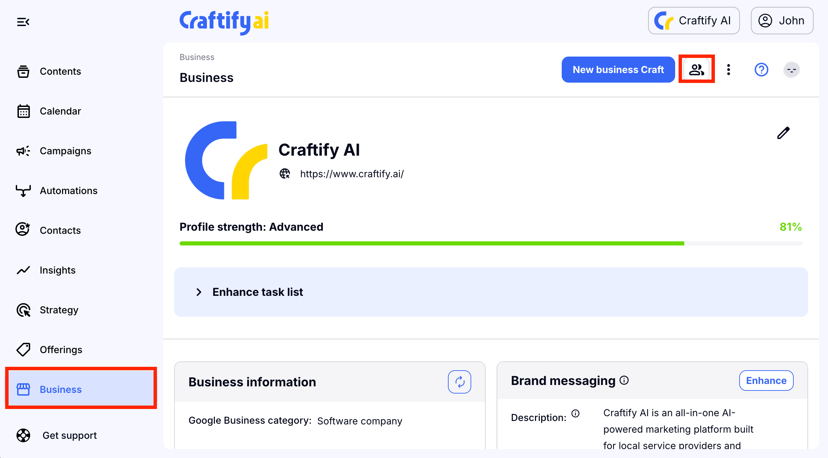The height and width of the screenshot is (458, 828).
Task: Click the Brand messaging info icon
Action: (x=624, y=380)
